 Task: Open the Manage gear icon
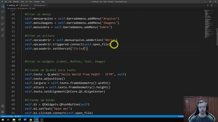[3, 112]
